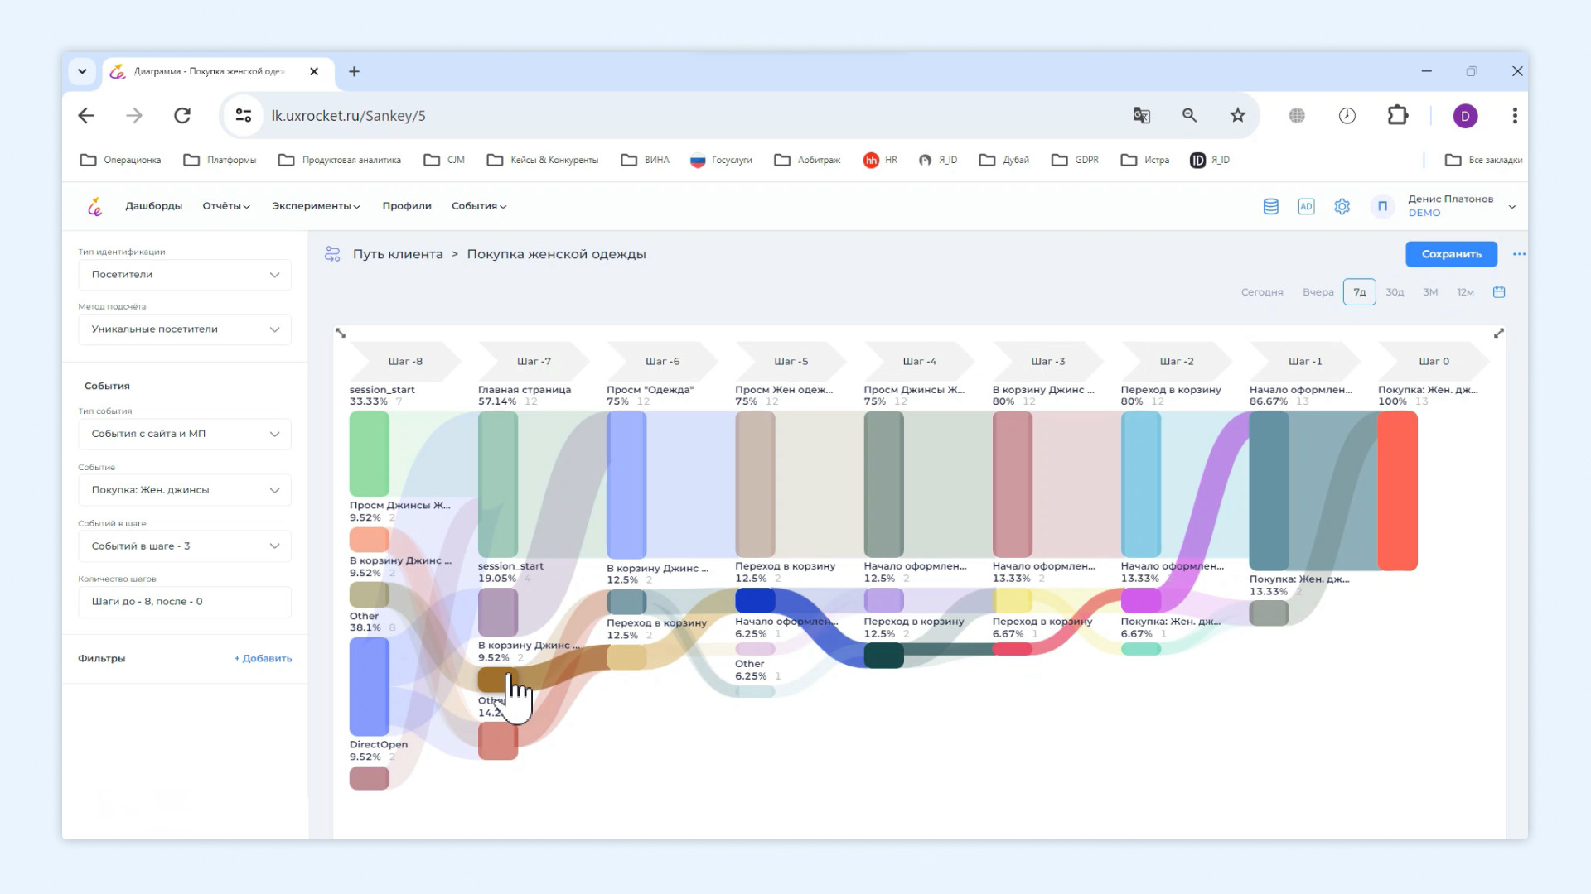
Task: Open the AD icon in header
Action: coord(1306,206)
